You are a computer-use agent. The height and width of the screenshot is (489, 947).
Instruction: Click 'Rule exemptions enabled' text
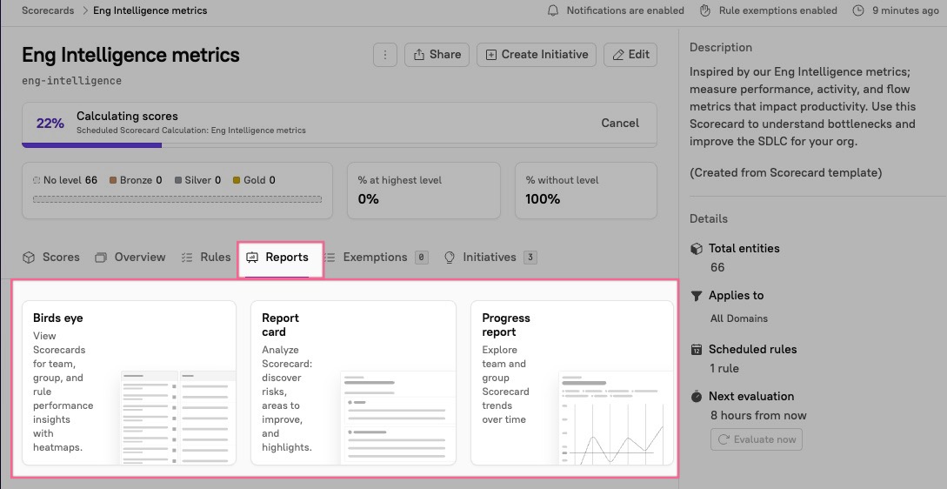tap(778, 10)
